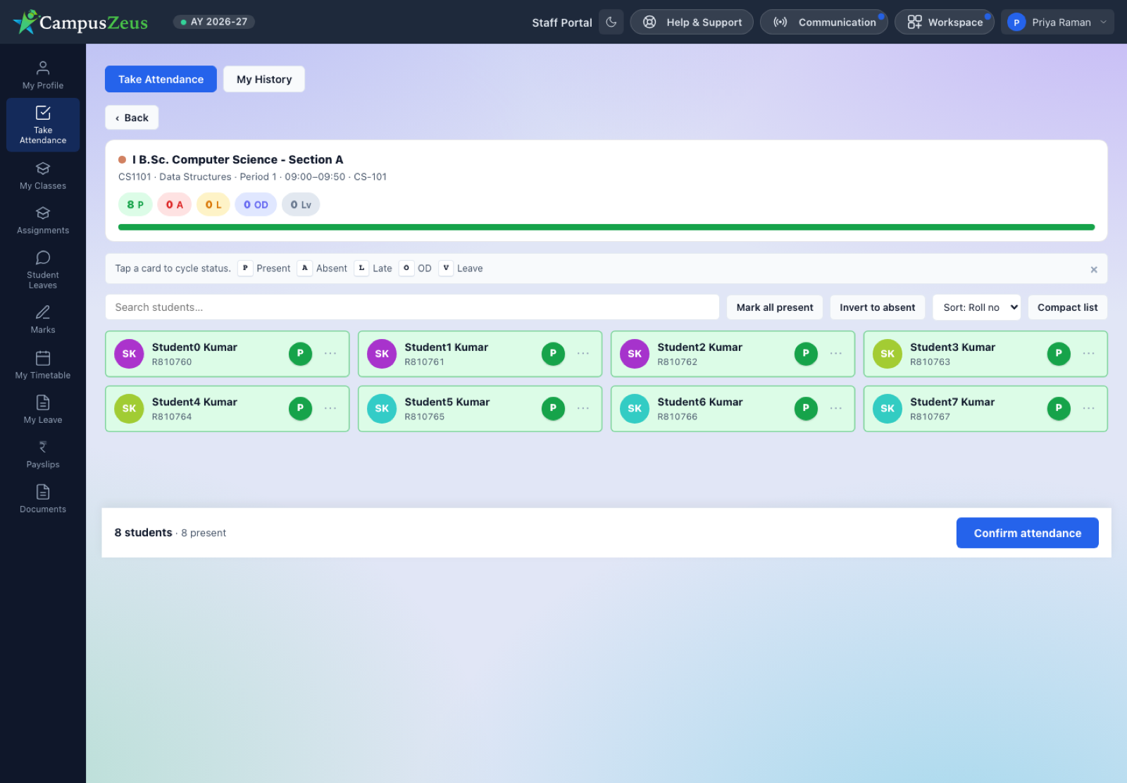Click the 0 OD count chip

pos(256,204)
